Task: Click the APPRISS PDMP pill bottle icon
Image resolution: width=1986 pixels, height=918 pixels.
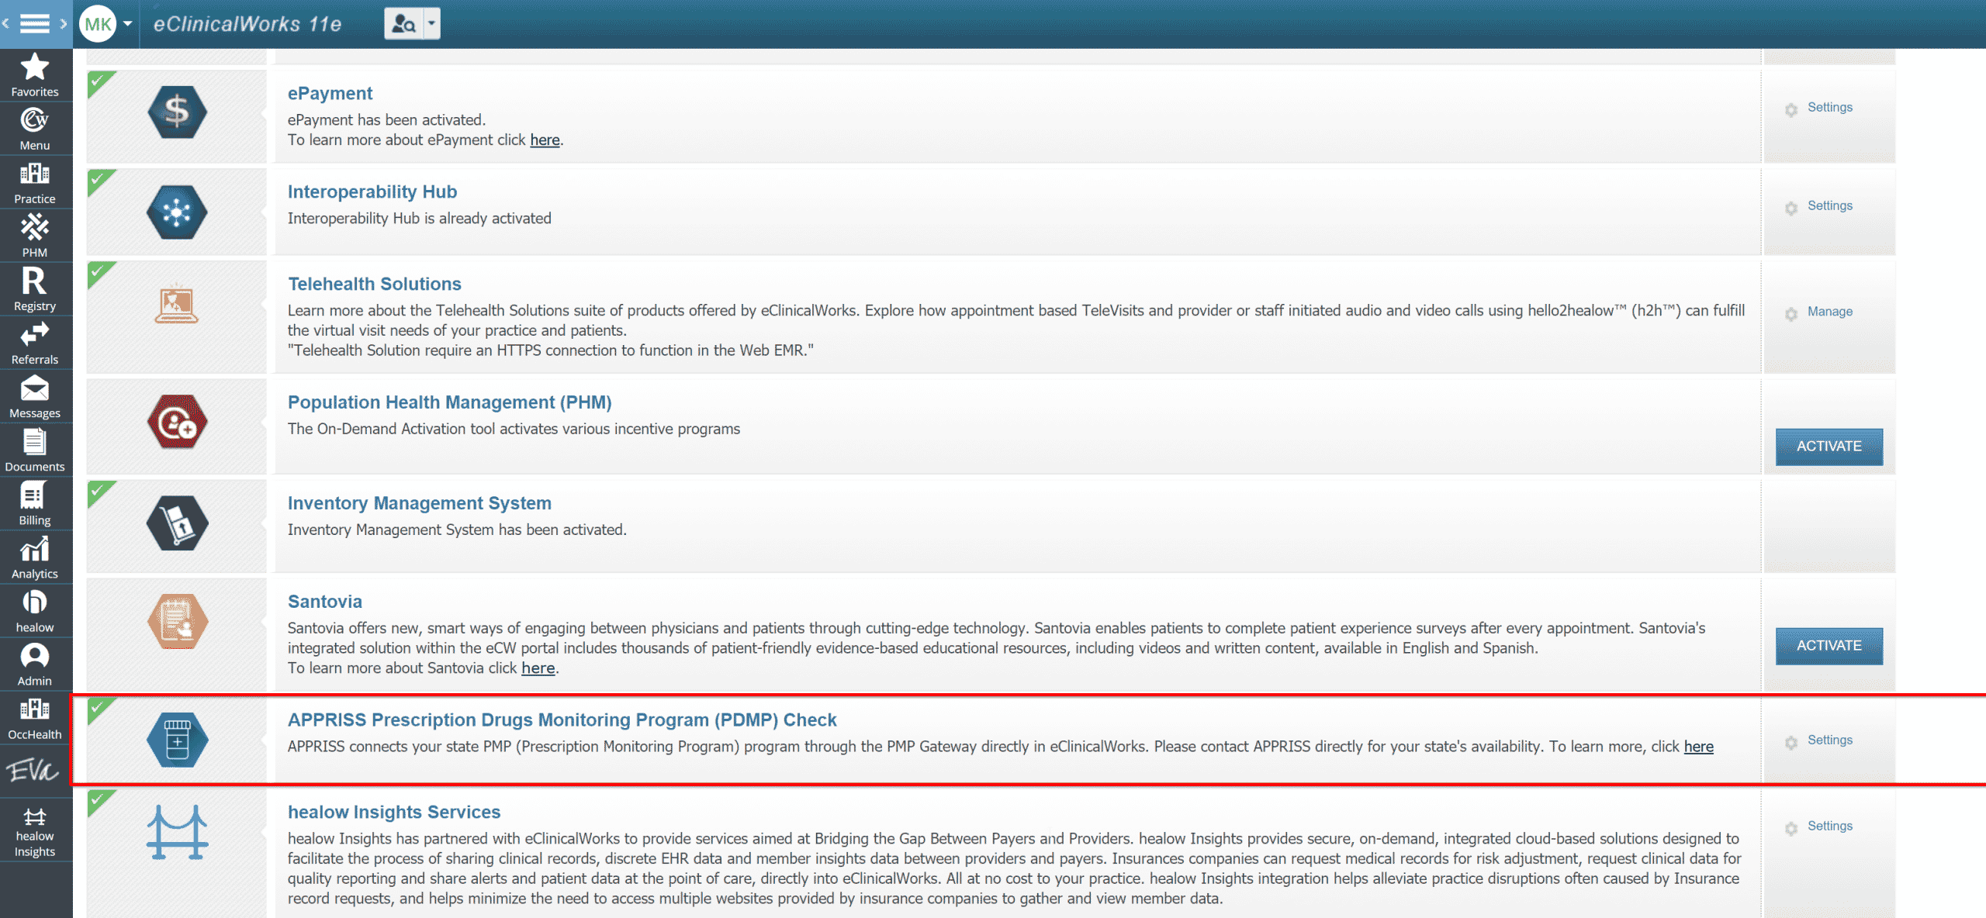Action: click(177, 740)
